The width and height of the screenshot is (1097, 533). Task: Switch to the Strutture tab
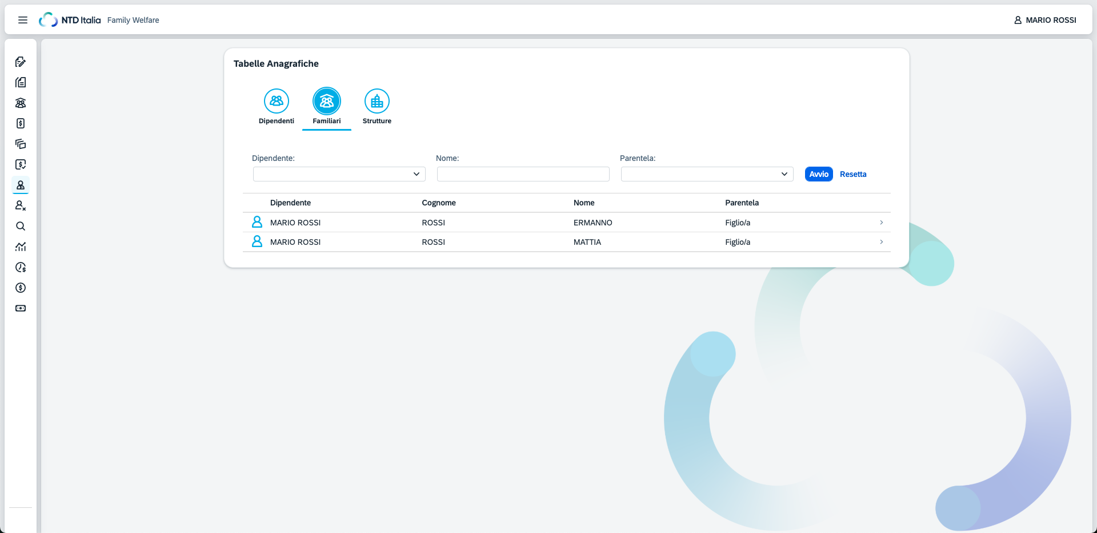coord(377,107)
